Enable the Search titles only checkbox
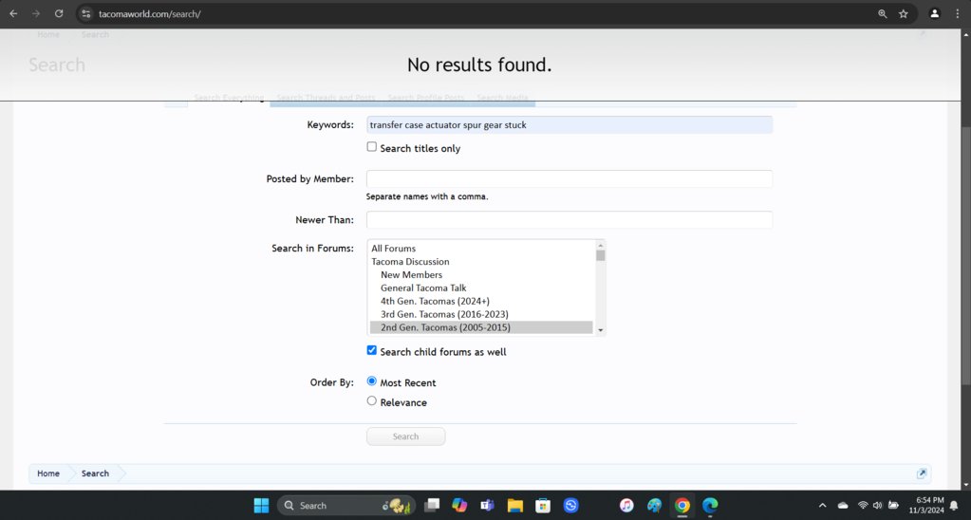The width and height of the screenshot is (971, 520). 371,147
